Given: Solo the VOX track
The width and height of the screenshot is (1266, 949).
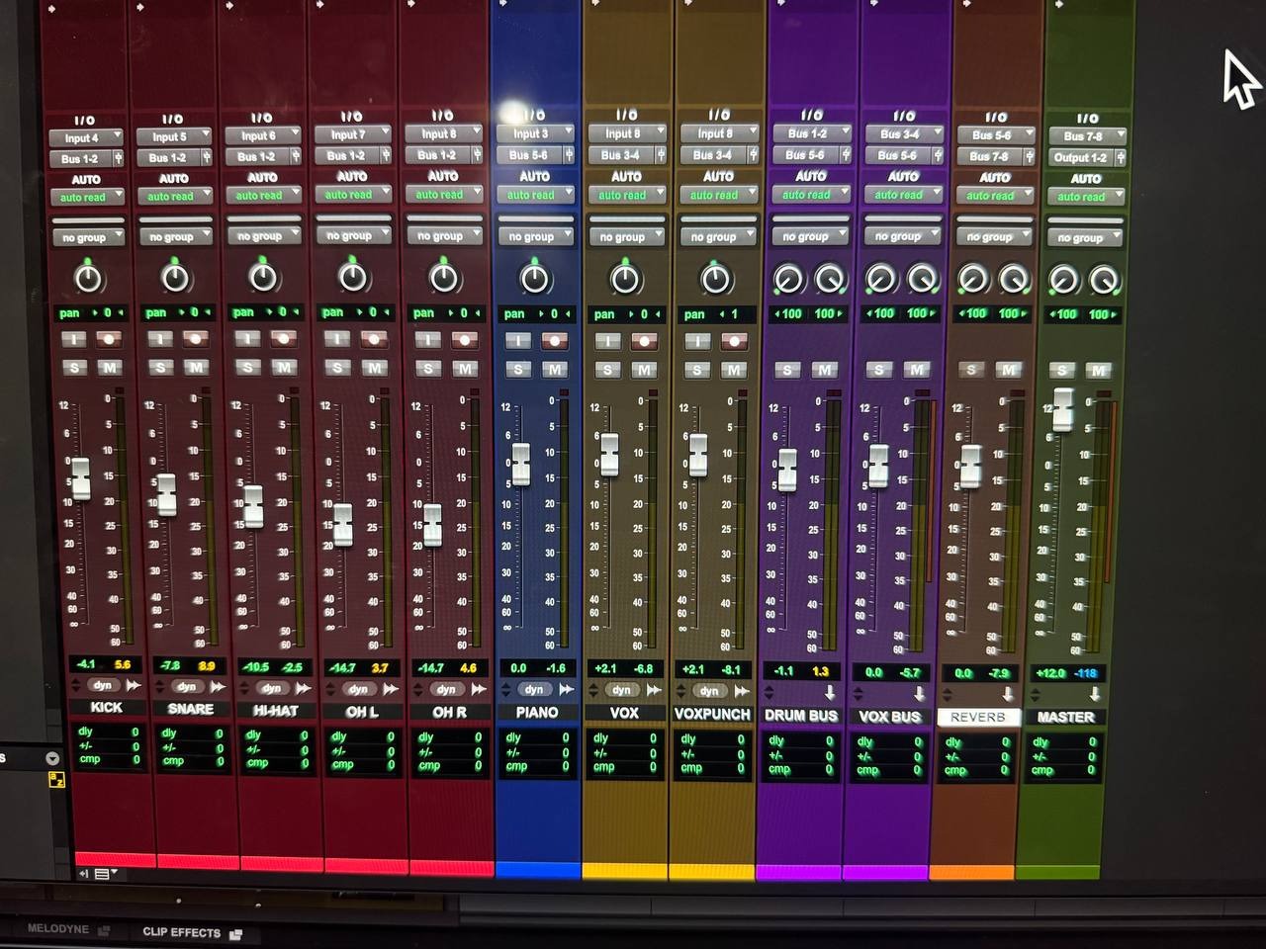Looking at the screenshot, I should pos(607,370).
